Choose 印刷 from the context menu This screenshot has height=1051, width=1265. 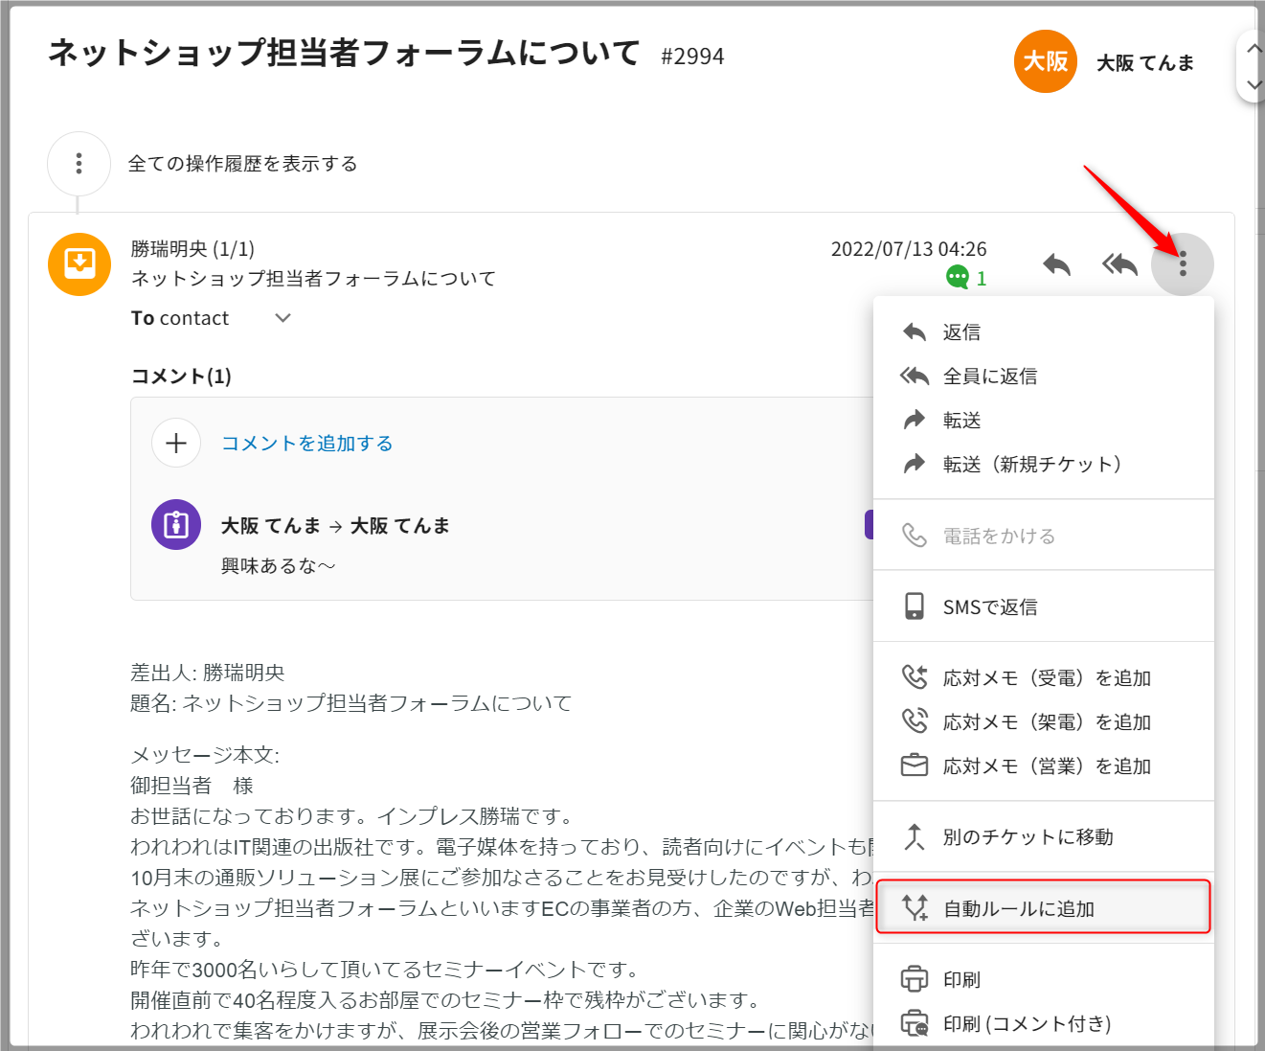961,979
